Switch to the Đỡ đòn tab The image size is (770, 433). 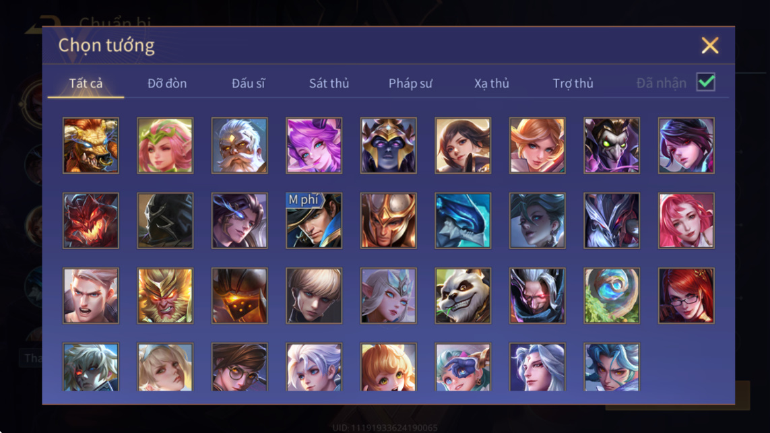[x=167, y=84]
